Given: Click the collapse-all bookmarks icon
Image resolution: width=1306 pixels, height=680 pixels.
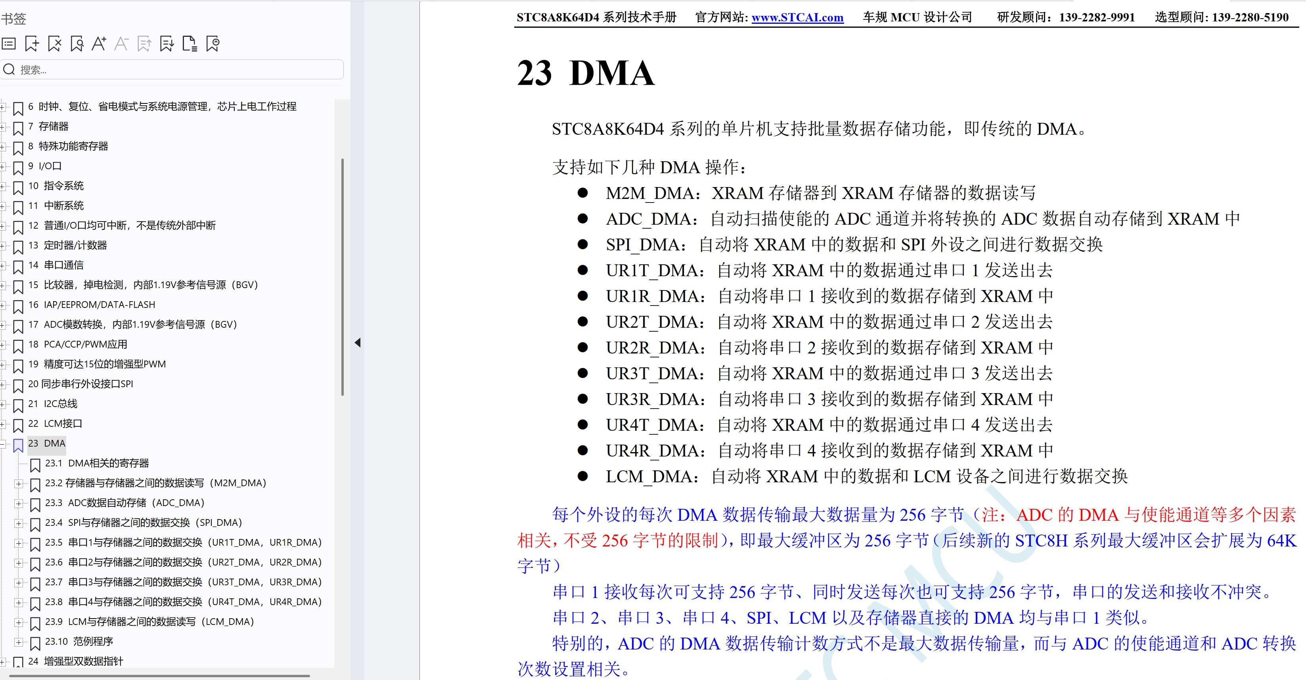Looking at the screenshot, I should 213,44.
